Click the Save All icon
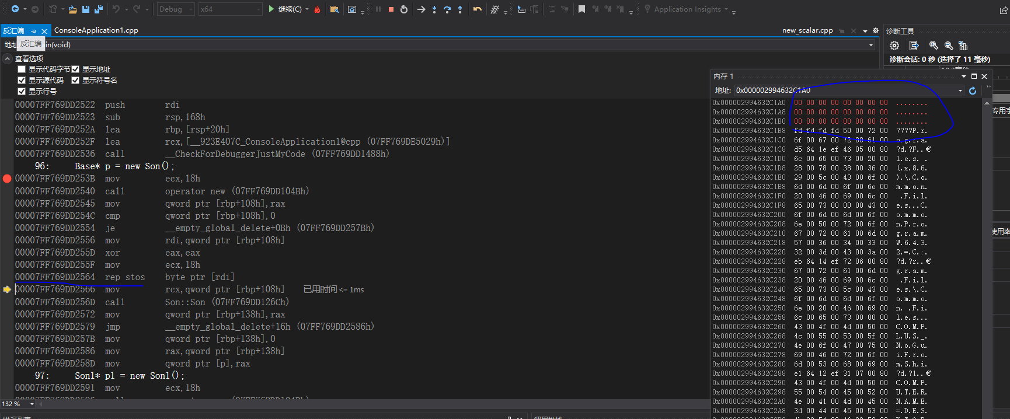This screenshot has width=1010, height=419. point(98,9)
